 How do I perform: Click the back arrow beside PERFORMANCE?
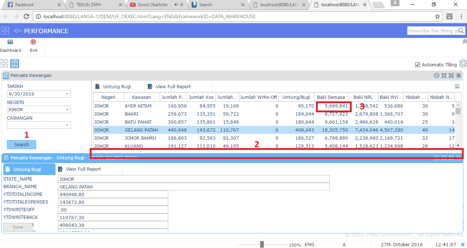coord(17,31)
